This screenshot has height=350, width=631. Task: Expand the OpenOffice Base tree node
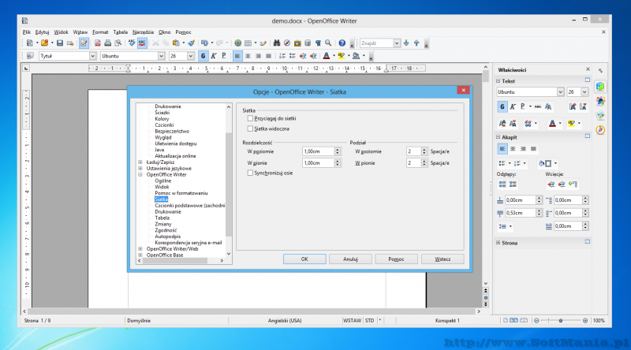(x=140, y=255)
